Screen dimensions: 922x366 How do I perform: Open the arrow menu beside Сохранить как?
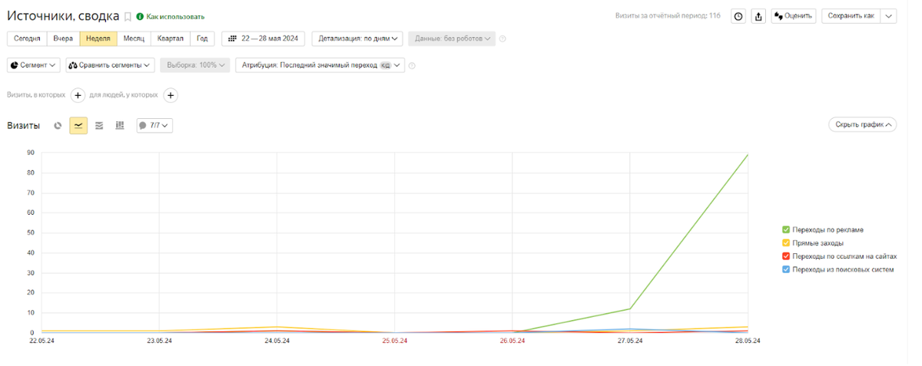click(888, 16)
